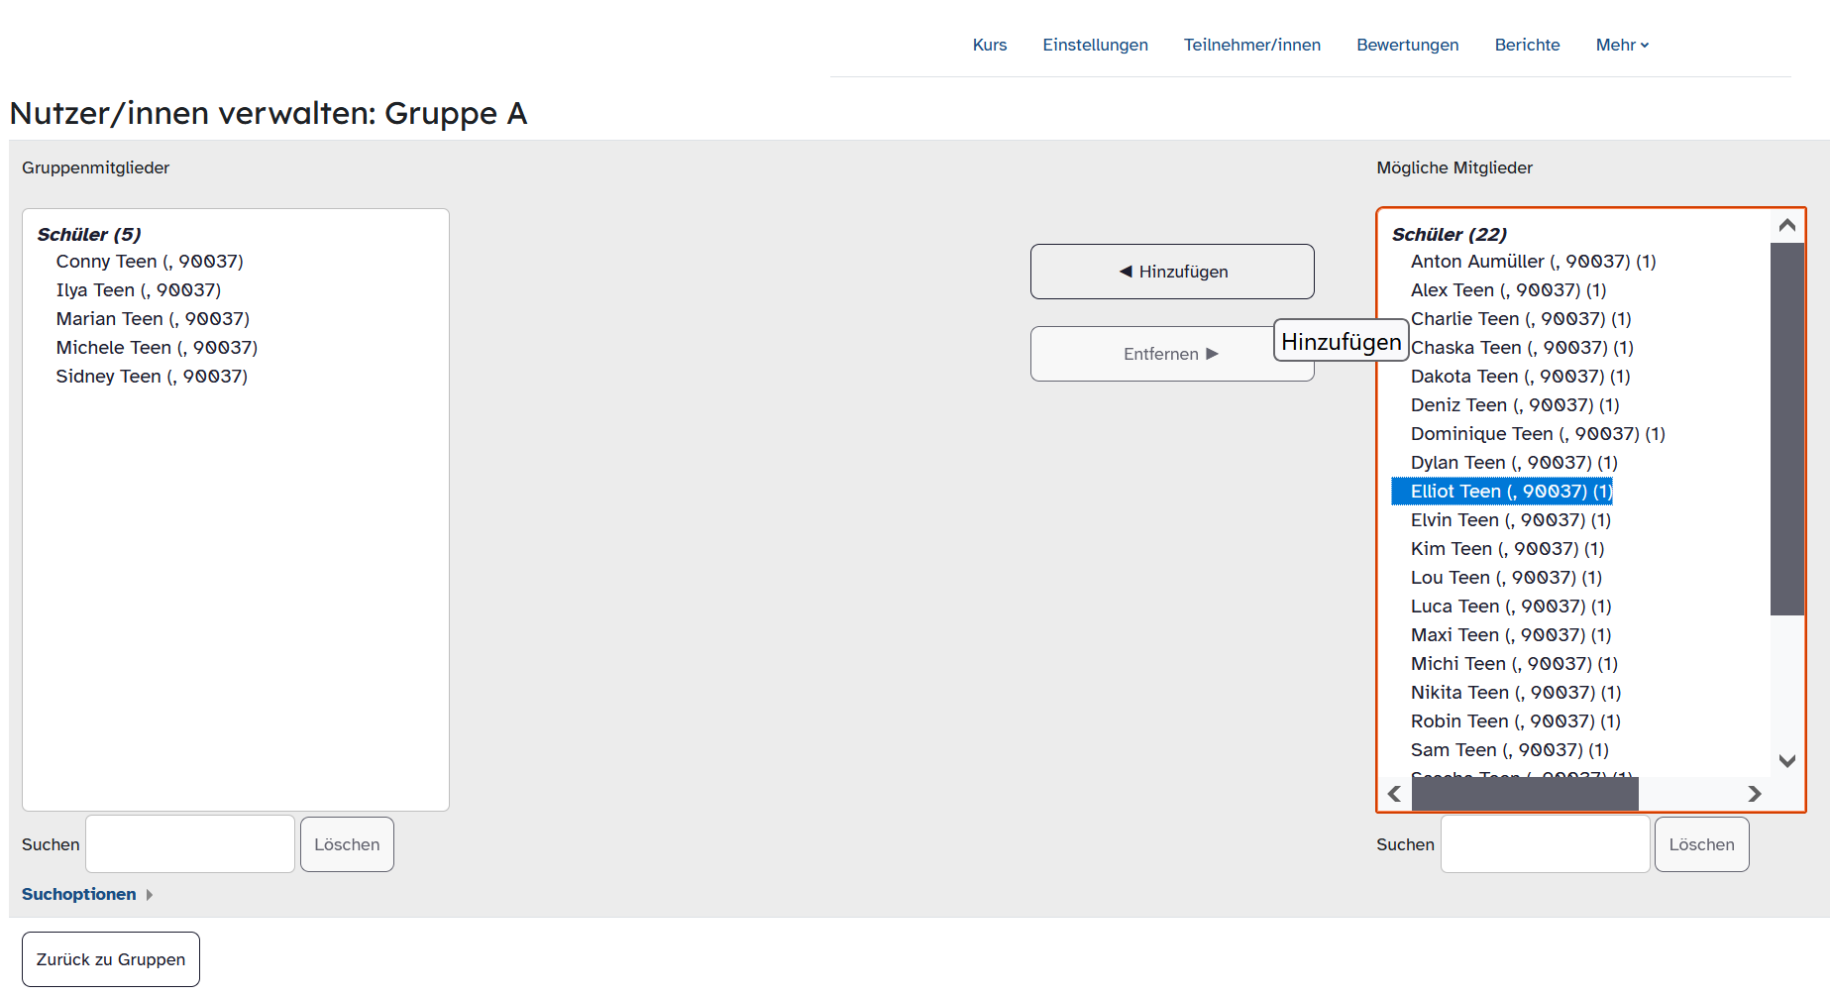Clear the possible members search with Löschen

pos(1700,844)
